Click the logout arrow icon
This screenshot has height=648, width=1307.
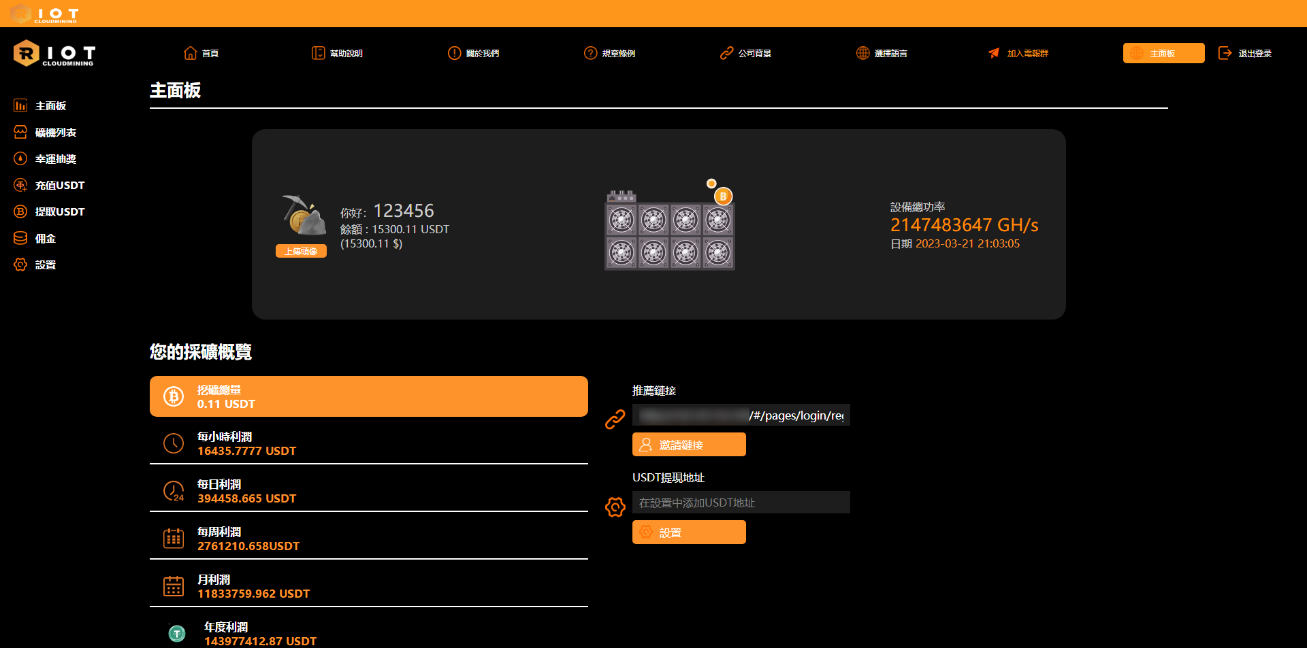pos(1225,53)
